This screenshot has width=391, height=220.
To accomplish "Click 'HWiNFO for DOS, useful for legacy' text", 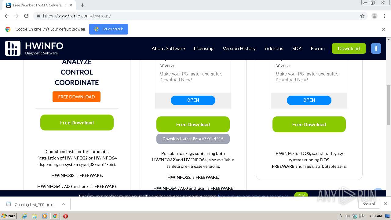I will pos(309,153).
